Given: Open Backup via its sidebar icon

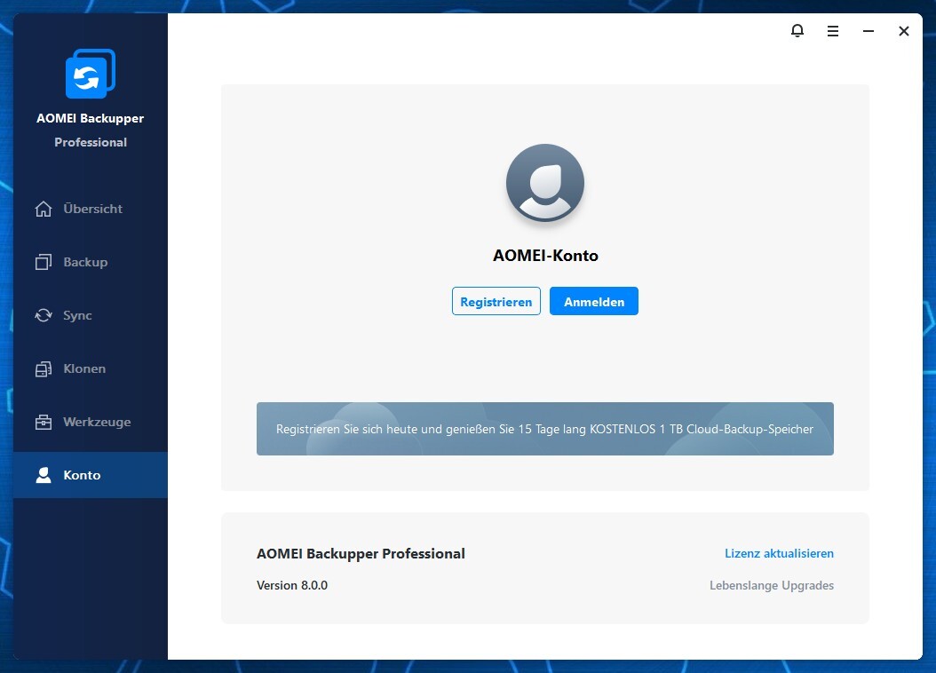Looking at the screenshot, I should point(43,263).
